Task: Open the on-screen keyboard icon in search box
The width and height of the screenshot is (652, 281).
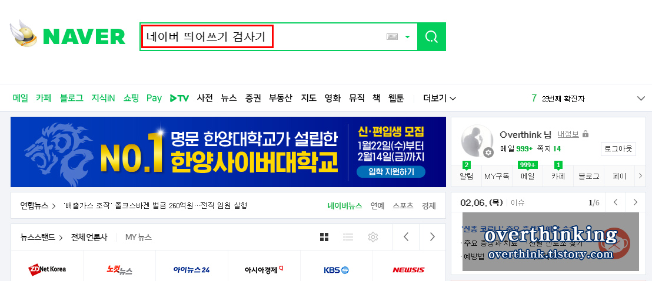Action: click(x=392, y=37)
